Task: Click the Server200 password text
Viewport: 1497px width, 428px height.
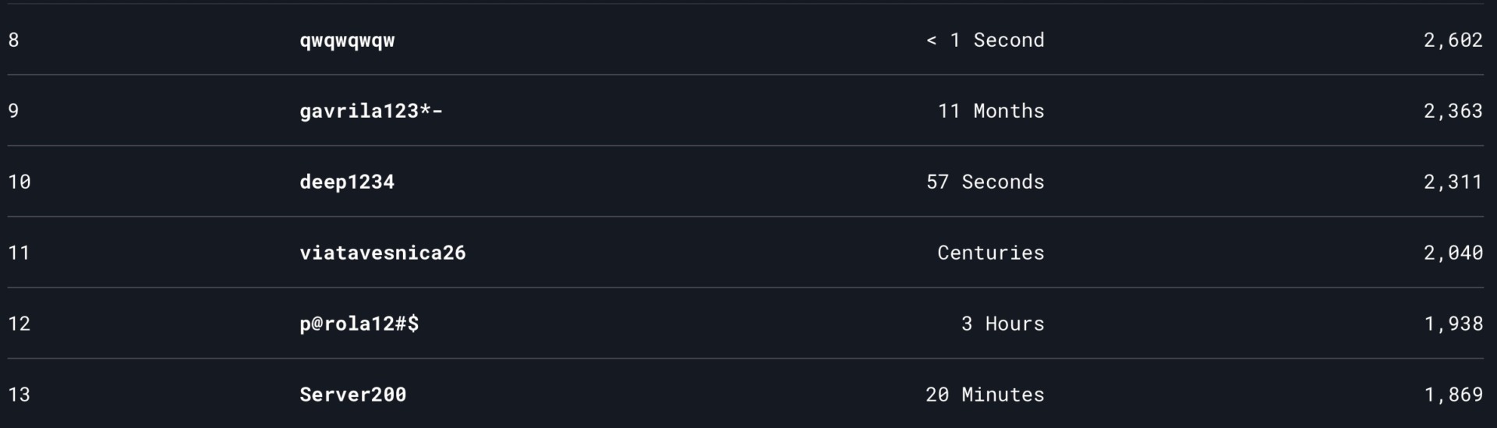Action: tap(353, 394)
